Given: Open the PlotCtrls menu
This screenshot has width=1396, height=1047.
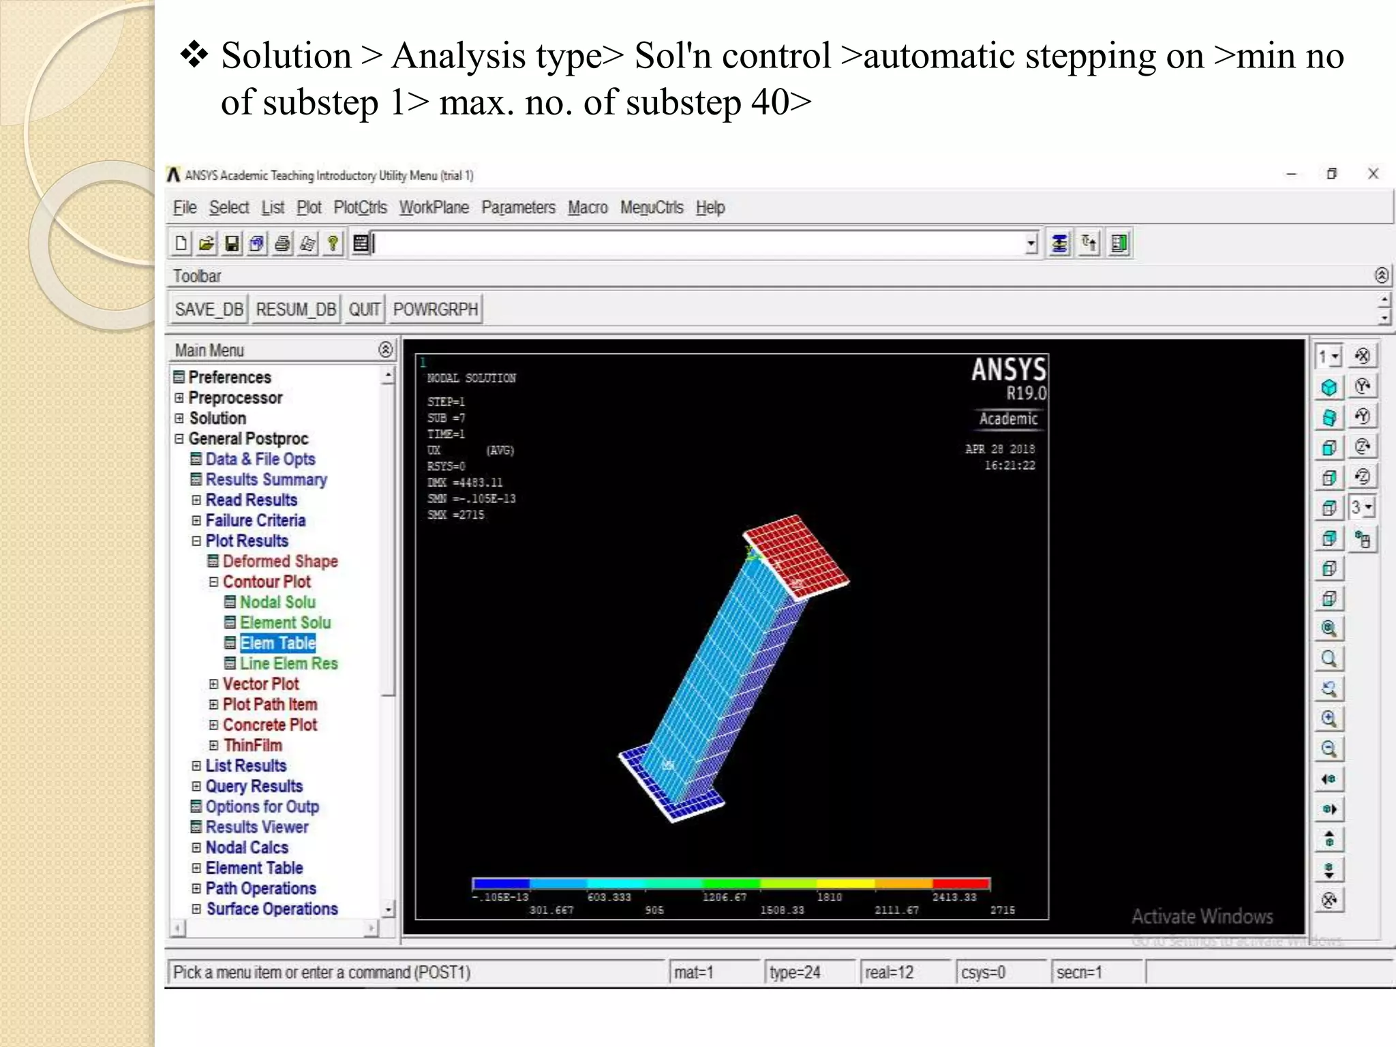Looking at the screenshot, I should [x=360, y=207].
